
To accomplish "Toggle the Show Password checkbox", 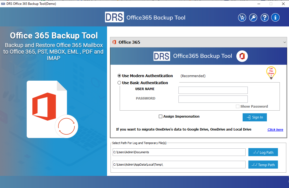I will tap(238, 107).
